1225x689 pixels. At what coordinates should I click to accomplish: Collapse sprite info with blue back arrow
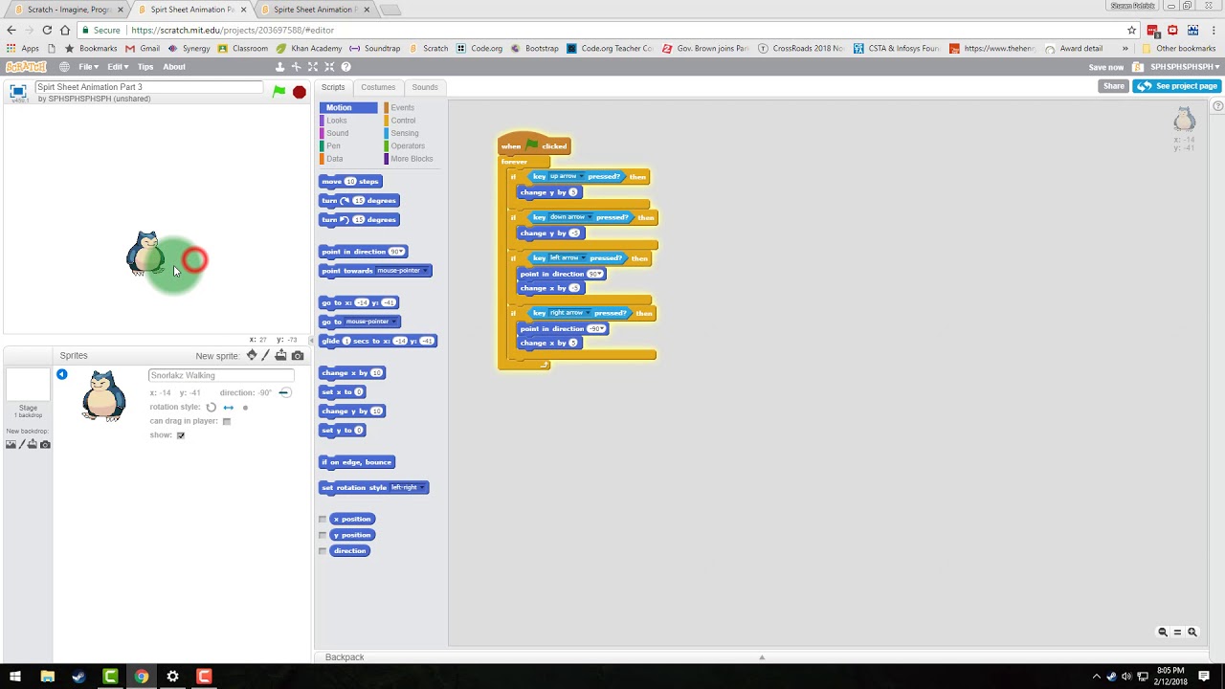pyautogui.click(x=61, y=374)
